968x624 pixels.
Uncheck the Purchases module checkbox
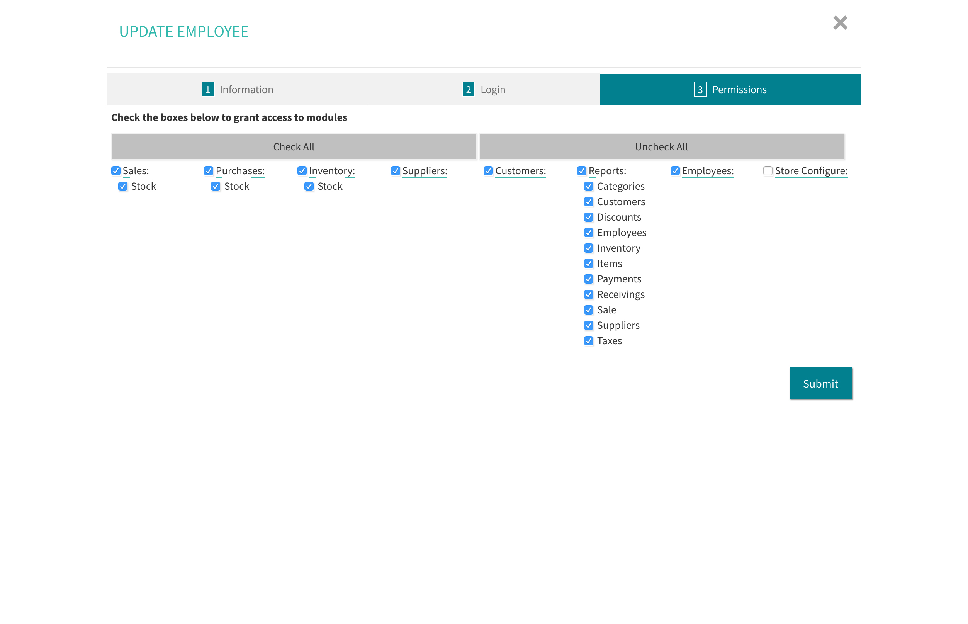tap(209, 171)
